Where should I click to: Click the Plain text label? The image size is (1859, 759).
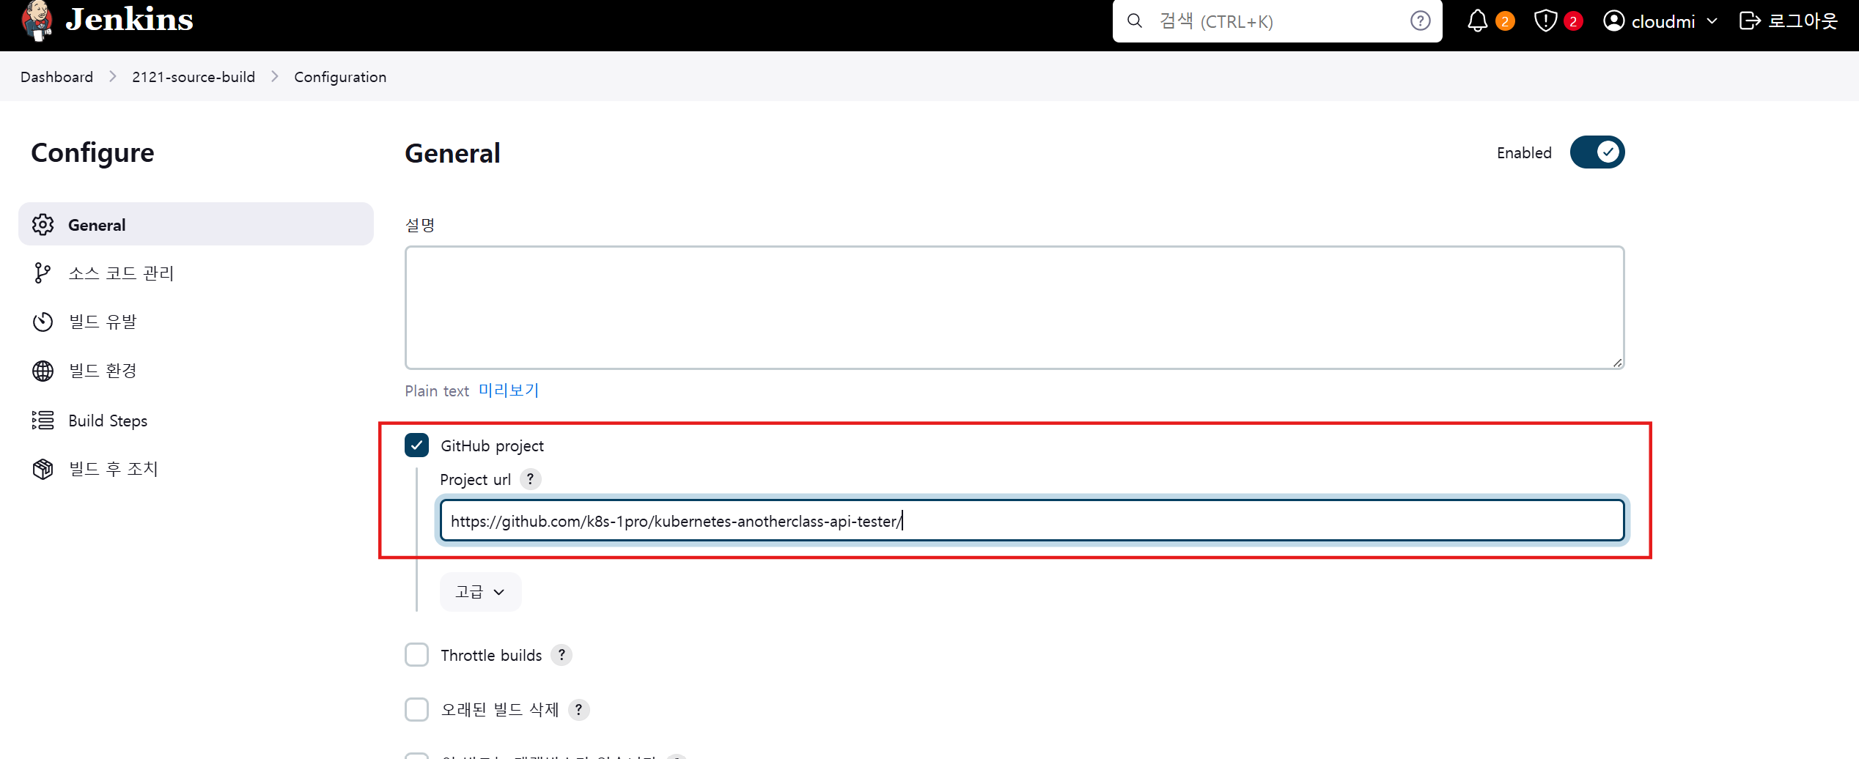coord(437,391)
